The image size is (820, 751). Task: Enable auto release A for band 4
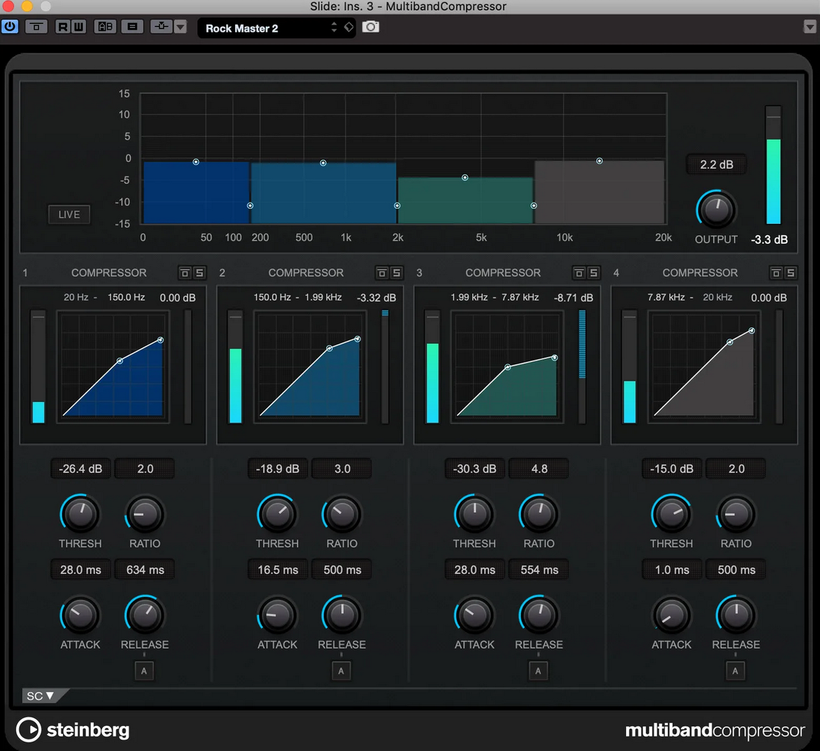(735, 671)
